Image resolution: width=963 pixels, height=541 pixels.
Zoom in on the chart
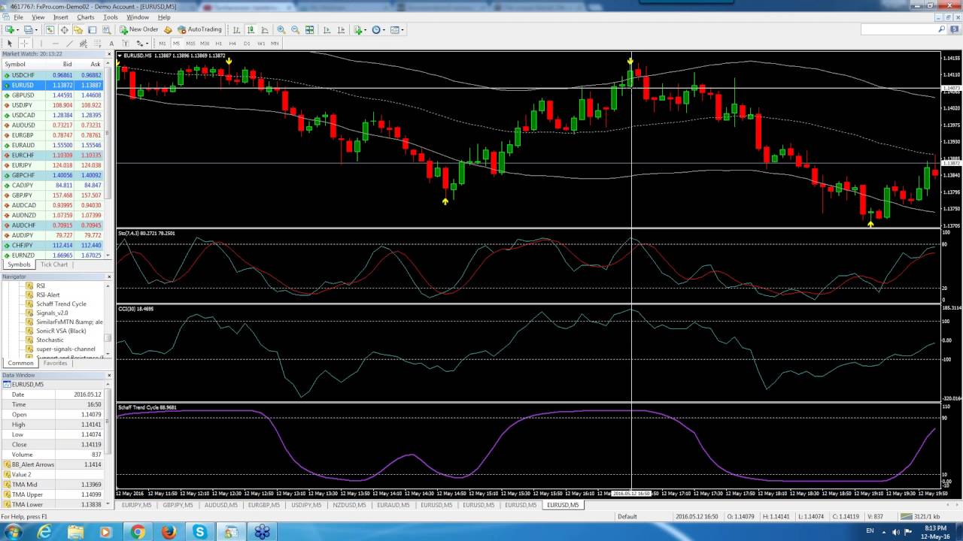click(281, 30)
